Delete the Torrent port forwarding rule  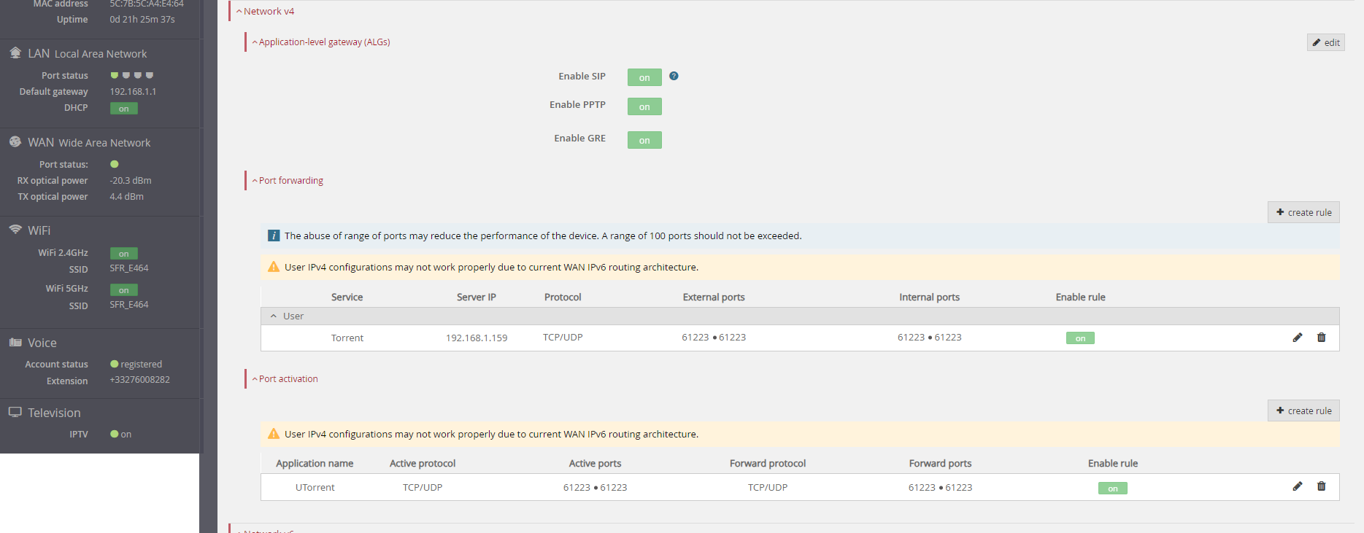(1321, 338)
